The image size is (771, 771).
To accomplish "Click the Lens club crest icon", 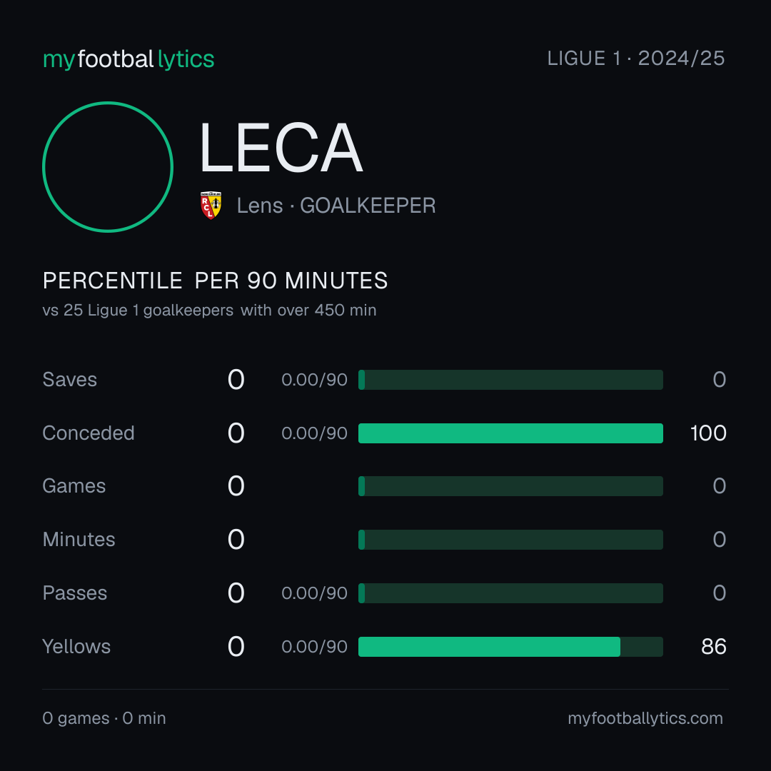I will pos(211,205).
